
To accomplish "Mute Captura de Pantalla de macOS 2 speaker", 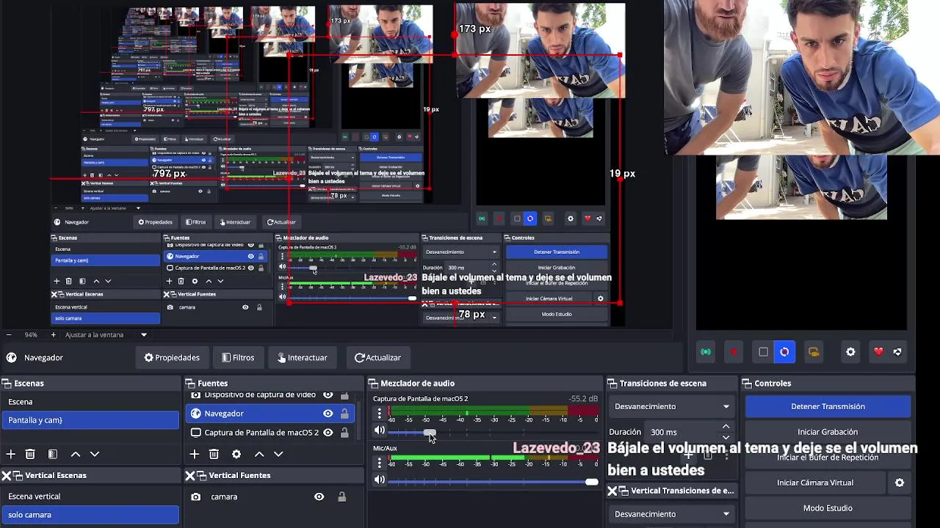I will tap(379, 431).
